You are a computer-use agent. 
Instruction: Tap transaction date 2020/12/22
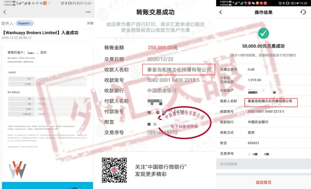point(160,59)
